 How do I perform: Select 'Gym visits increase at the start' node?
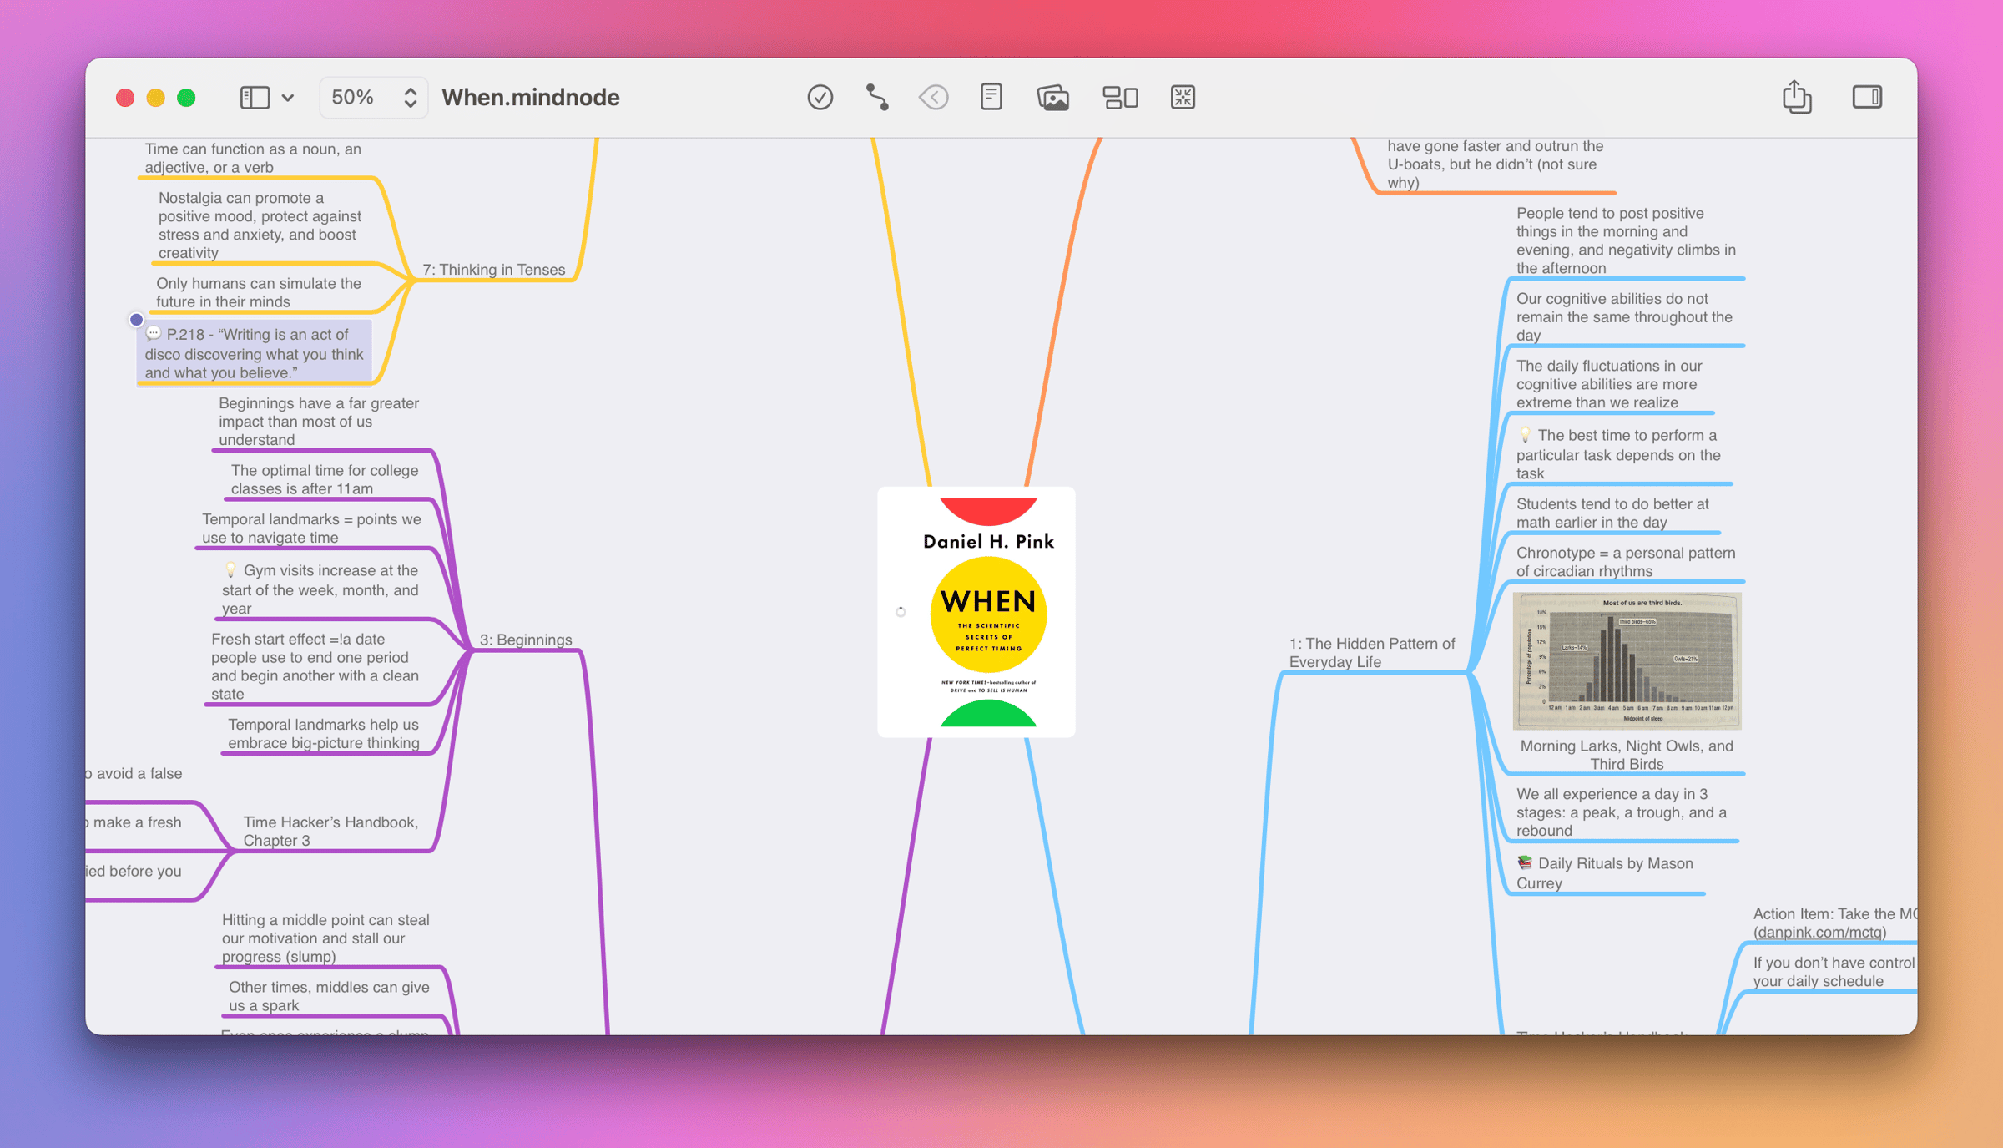(x=320, y=589)
